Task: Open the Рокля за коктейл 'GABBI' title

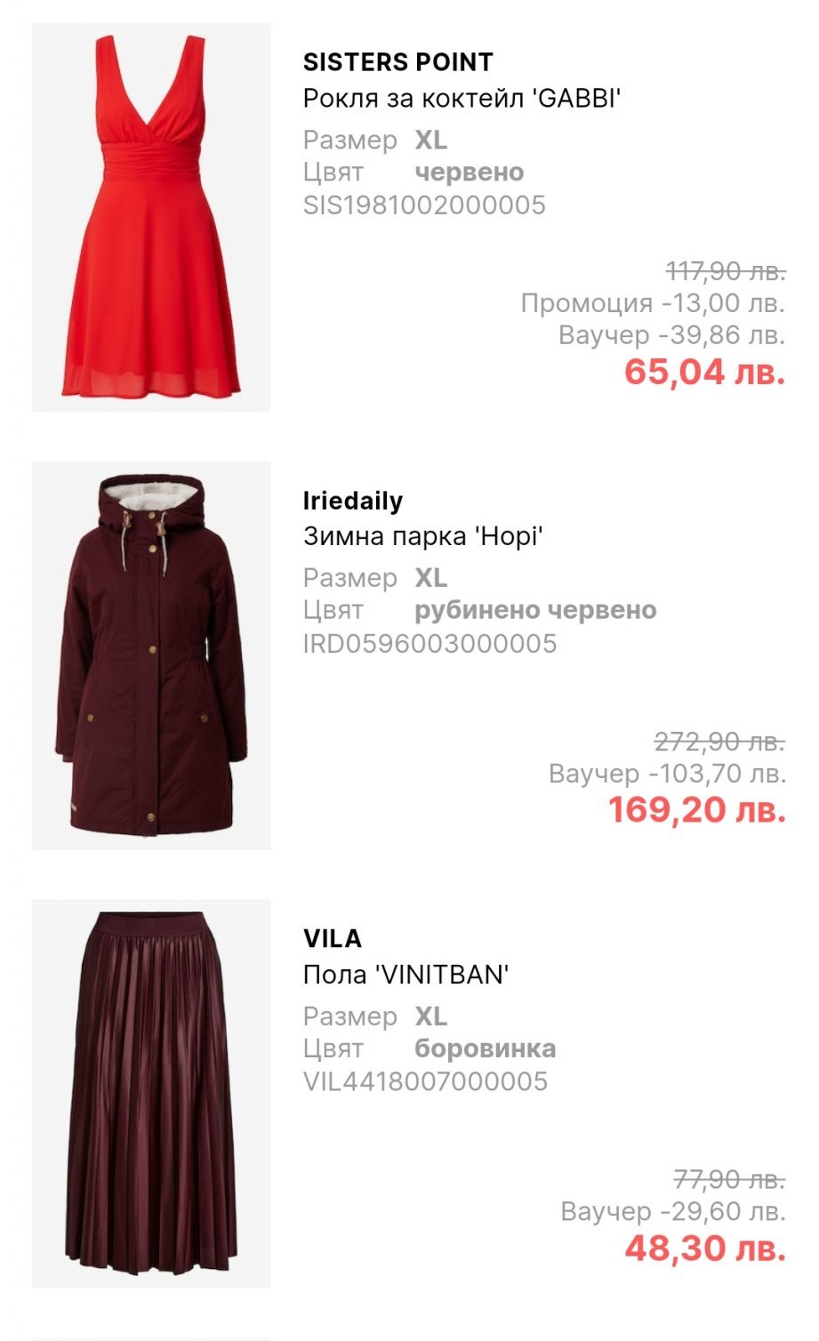Action: (x=462, y=98)
